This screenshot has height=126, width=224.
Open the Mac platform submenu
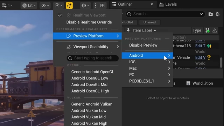(147, 68)
